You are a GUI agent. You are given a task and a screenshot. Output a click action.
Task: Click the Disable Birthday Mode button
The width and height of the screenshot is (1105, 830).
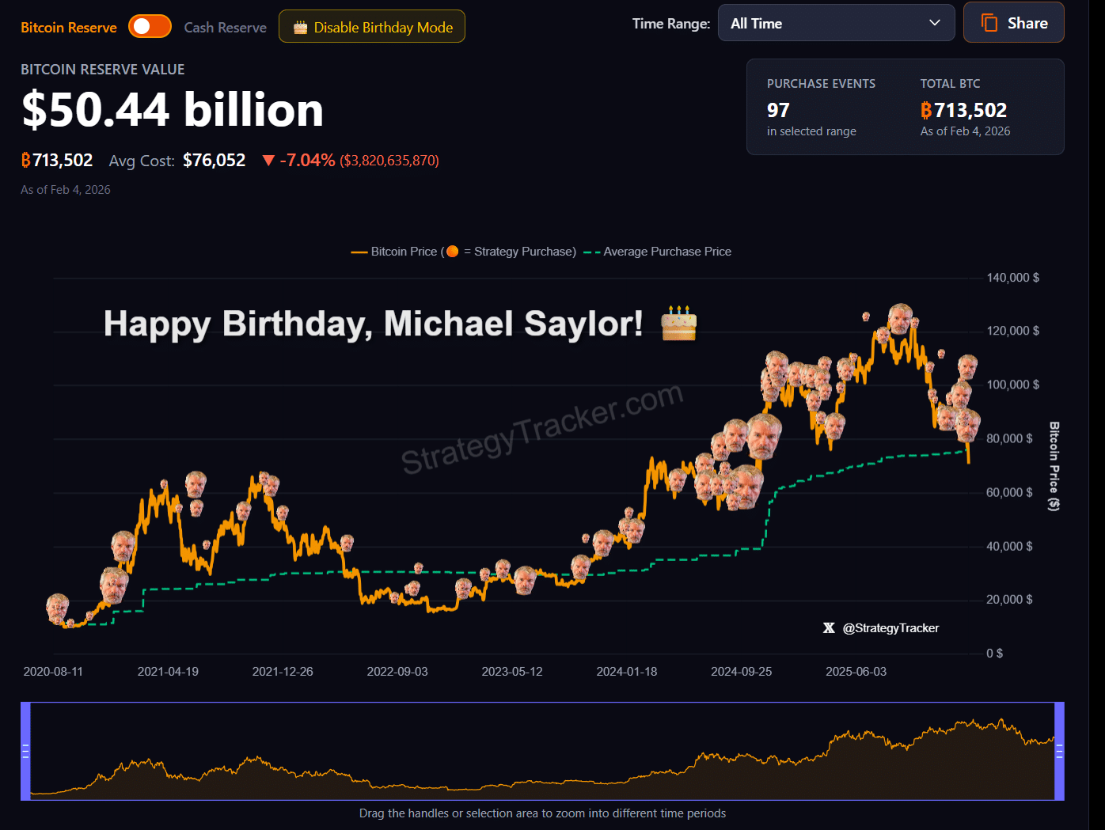point(372,27)
